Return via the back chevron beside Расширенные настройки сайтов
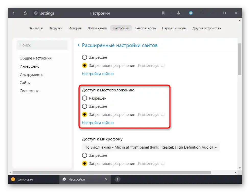This screenshot has height=192, width=250. [78, 45]
